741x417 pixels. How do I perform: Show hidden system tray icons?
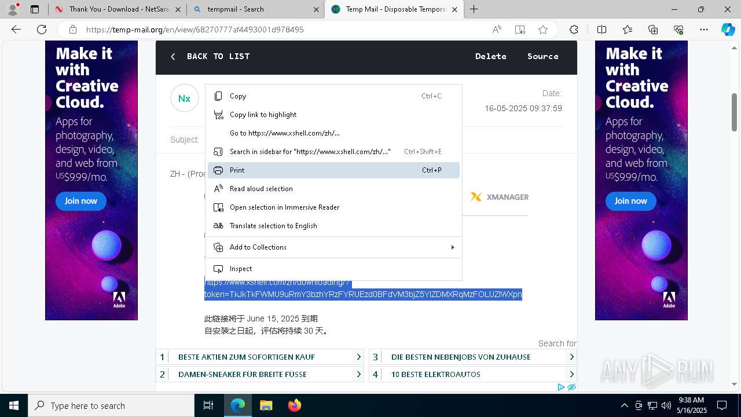coord(624,405)
